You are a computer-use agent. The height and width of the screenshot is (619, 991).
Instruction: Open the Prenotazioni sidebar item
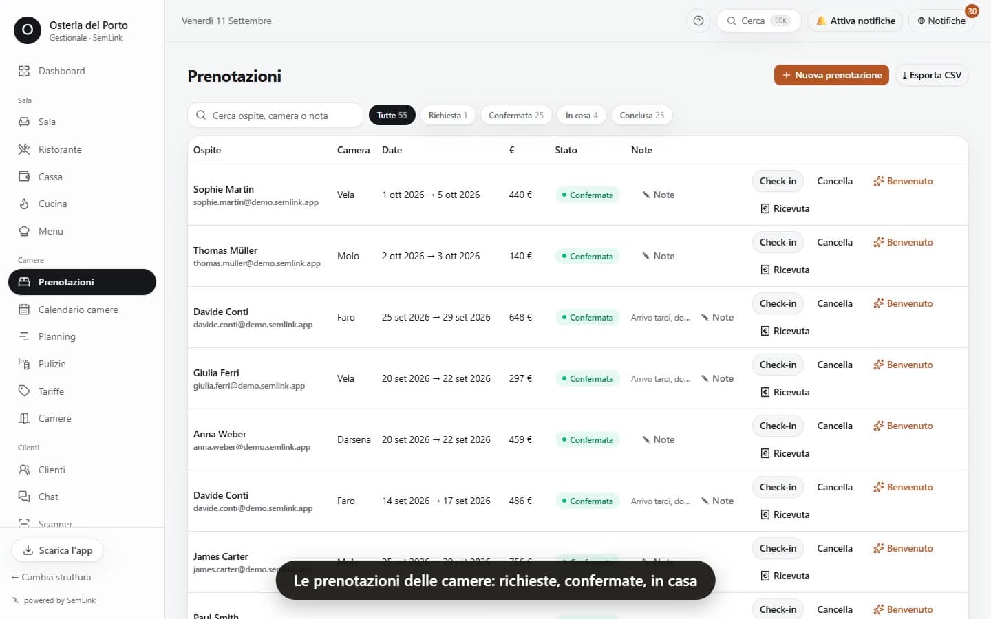click(82, 282)
